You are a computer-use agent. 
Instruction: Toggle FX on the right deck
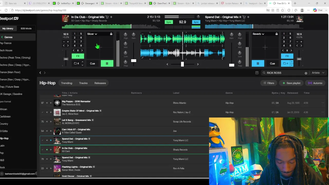pyautogui.click(x=287, y=56)
